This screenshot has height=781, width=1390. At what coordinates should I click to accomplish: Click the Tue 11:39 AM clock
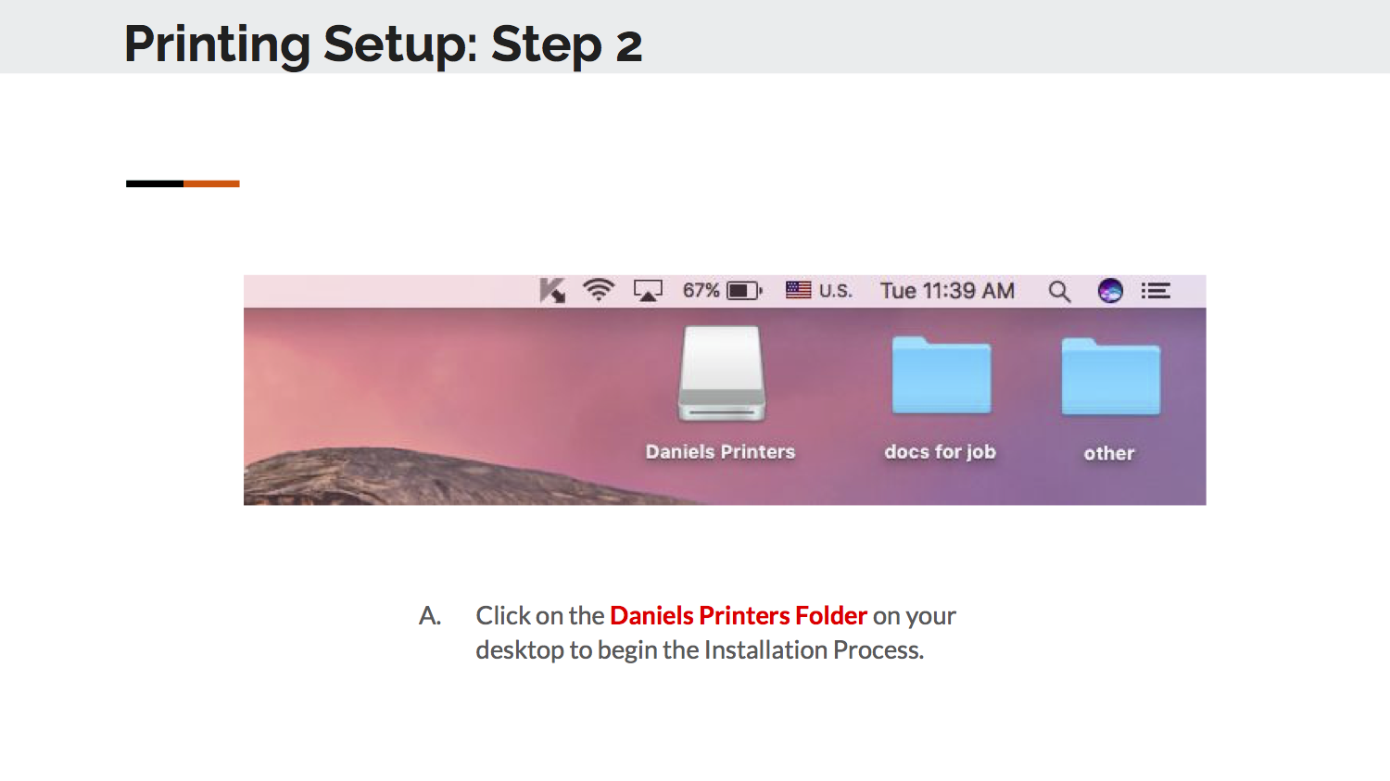tap(947, 291)
